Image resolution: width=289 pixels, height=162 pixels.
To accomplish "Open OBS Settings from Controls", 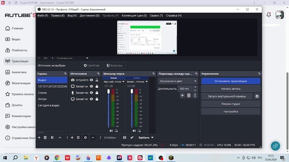I will click(x=231, y=112).
